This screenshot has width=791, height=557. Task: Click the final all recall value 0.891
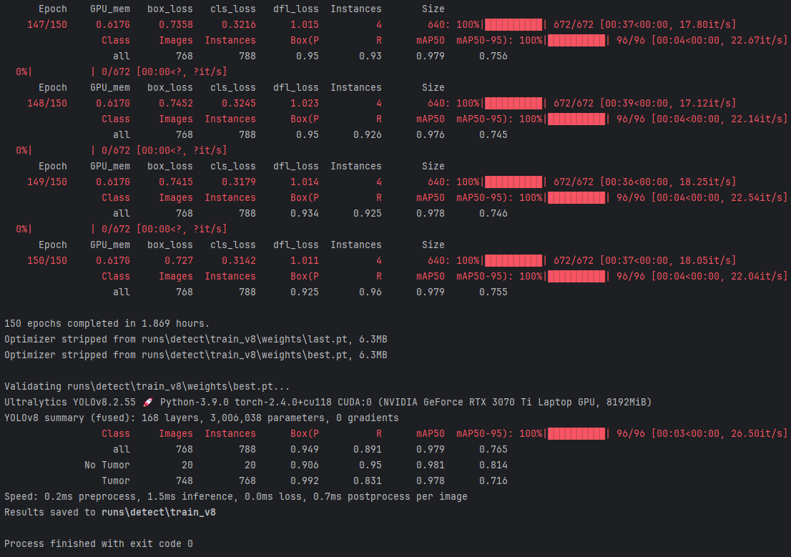(x=368, y=450)
